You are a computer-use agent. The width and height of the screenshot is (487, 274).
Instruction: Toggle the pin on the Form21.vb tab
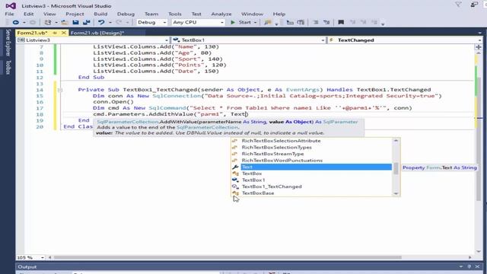(x=55, y=33)
